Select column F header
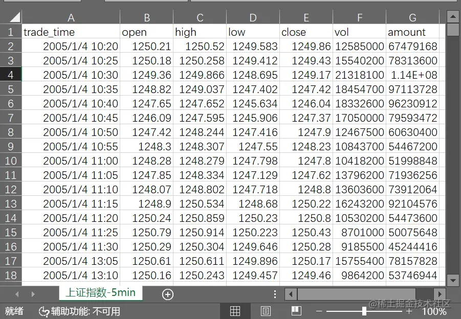The width and height of the screenshot is (461, 319). [x=360, y=17]
